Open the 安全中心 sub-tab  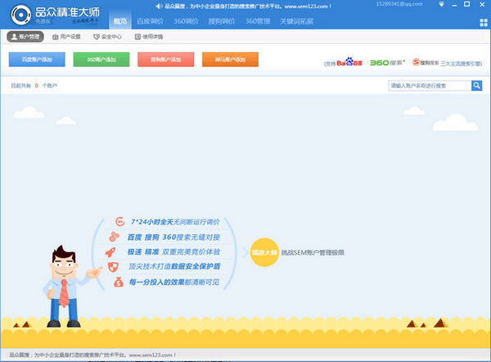(x=107, y=37)
